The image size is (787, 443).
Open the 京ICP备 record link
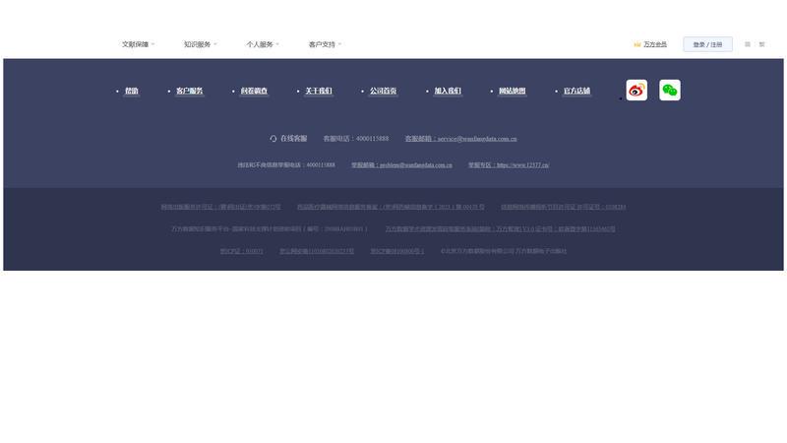pyautogui.click(x=397, y=251)
